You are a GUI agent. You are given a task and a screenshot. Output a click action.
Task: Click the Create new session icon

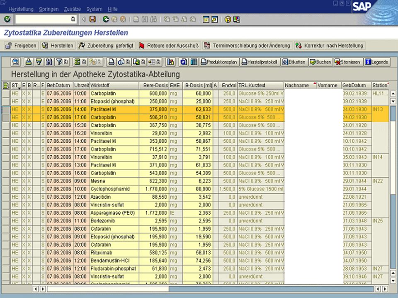pos(206,19)
